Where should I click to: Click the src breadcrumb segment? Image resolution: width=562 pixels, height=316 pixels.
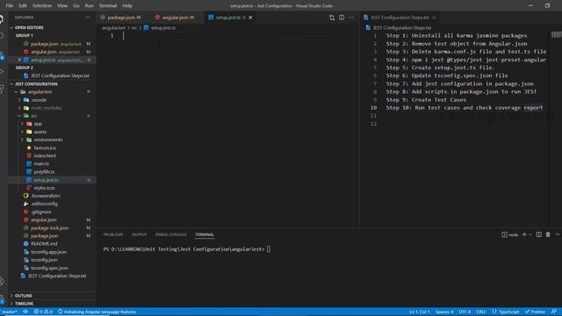133,27
